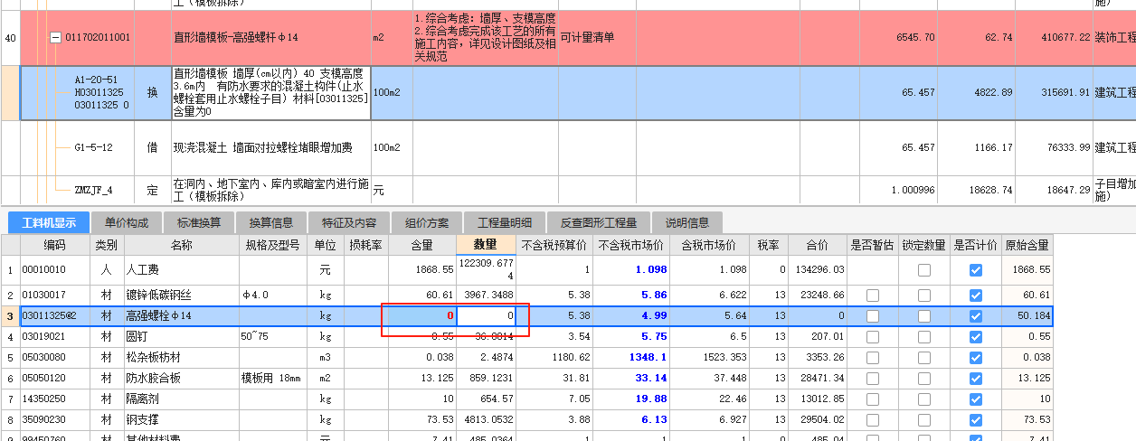The width and height of the screenshot is (1136, 441).
Task: Click the 编码 column header
Action: coord(55,245)
